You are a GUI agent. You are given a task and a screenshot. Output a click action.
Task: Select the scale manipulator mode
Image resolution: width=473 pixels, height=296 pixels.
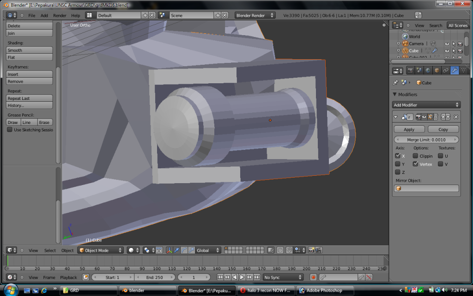[x=191, y=250]
